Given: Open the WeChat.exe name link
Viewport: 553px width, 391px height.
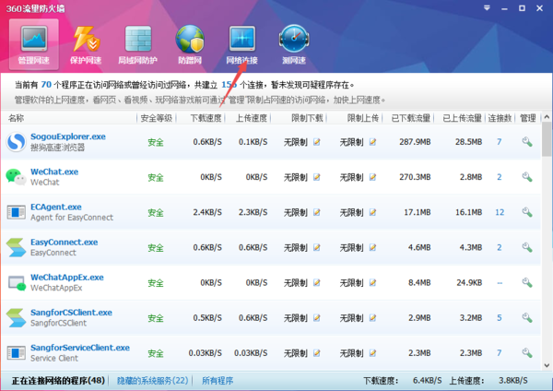Looking at the screenshot, I should 54,172.
